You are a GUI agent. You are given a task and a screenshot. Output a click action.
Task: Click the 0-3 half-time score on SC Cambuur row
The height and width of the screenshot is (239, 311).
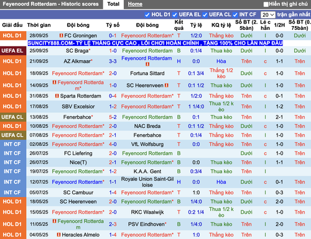click(279, 192)
